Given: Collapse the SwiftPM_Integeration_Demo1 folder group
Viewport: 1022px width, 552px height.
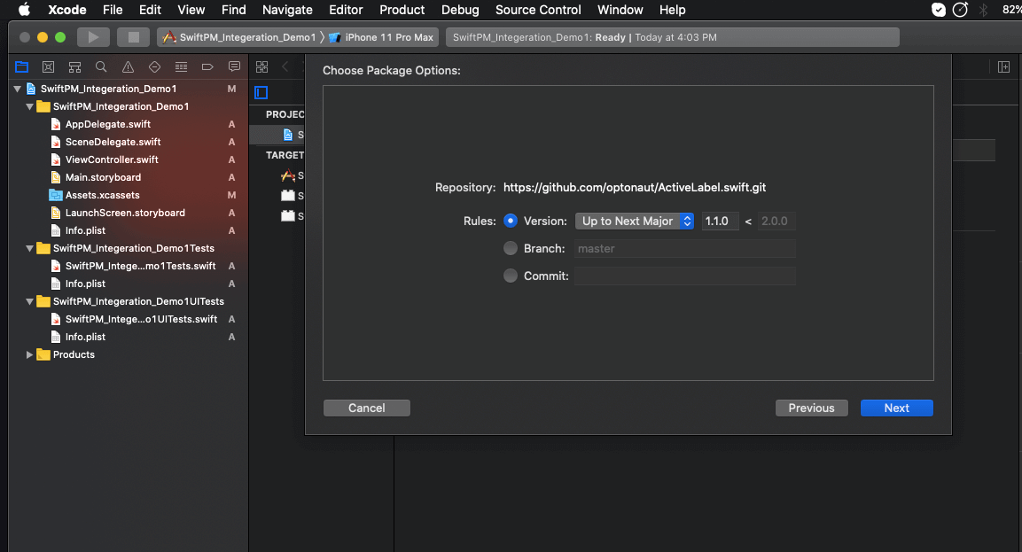Looking at the screenshot, I should click(x=30, y=106).
